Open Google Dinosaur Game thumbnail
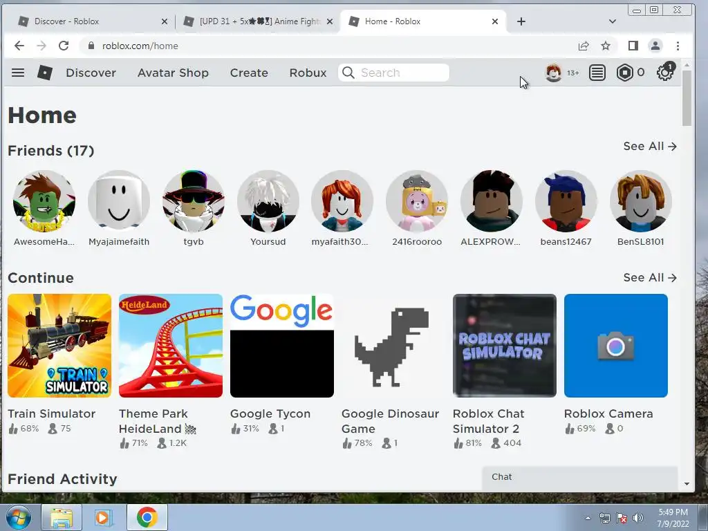This screenshot has height=531, width=708. pyautogui.click(x=393, y=346)
